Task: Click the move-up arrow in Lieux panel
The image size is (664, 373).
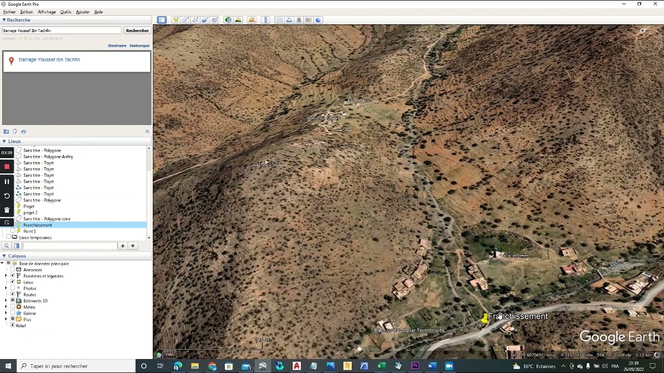Action: coord(122,246)
